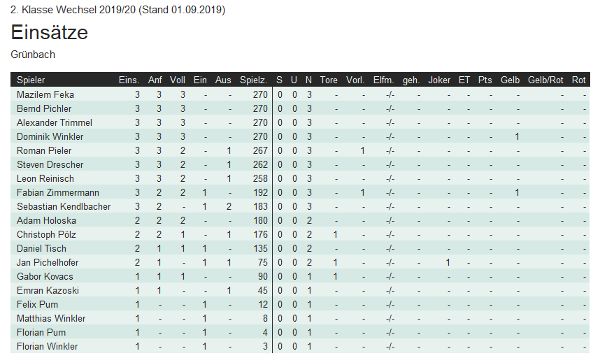The height and width of the screenshot is (358, 600).
Task: Select the Gelb/Rot column header
Action: [x=545, y=80]
